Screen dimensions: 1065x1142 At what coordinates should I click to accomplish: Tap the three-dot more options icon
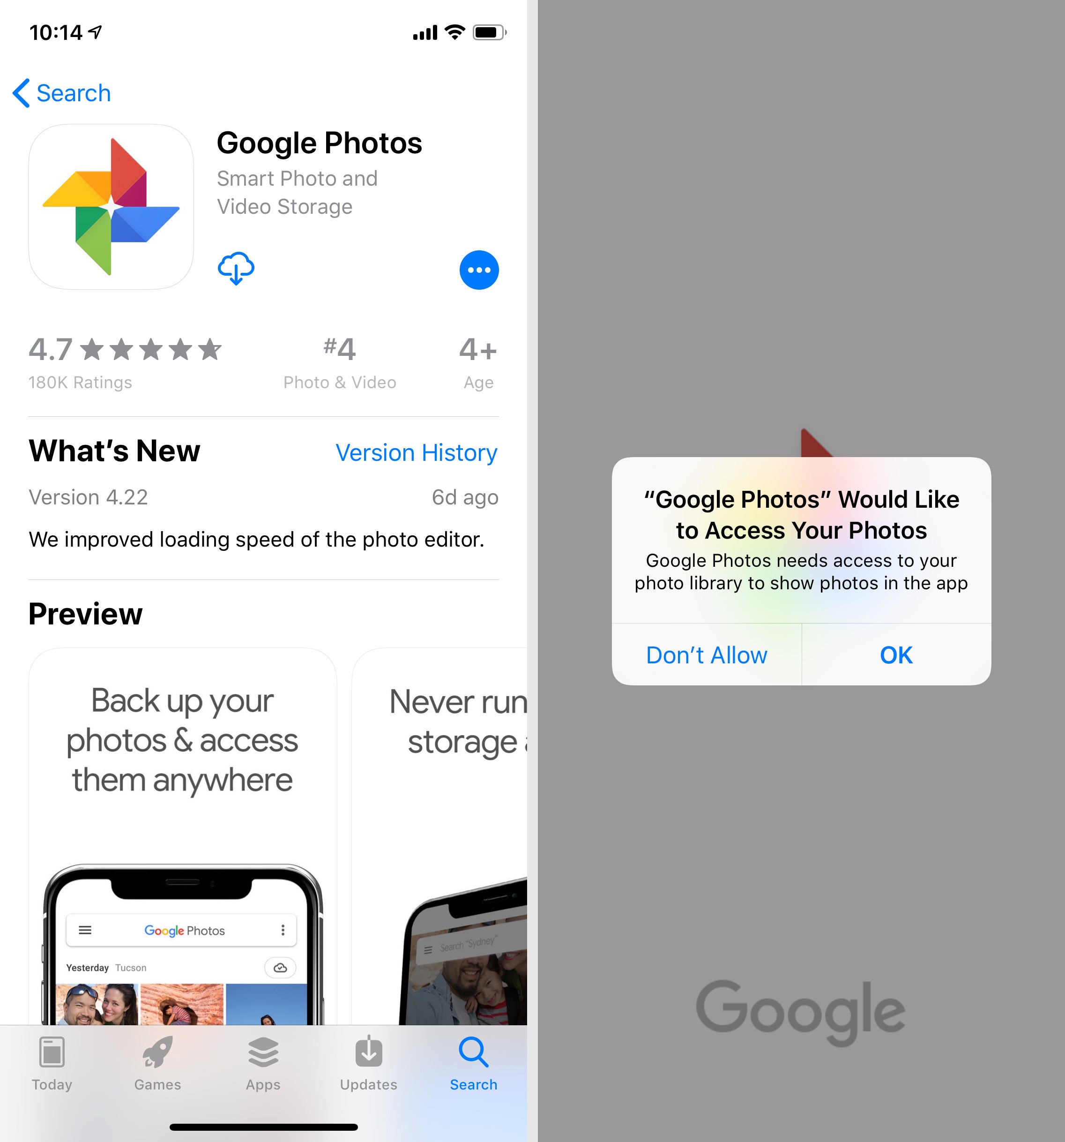[478, 270]
